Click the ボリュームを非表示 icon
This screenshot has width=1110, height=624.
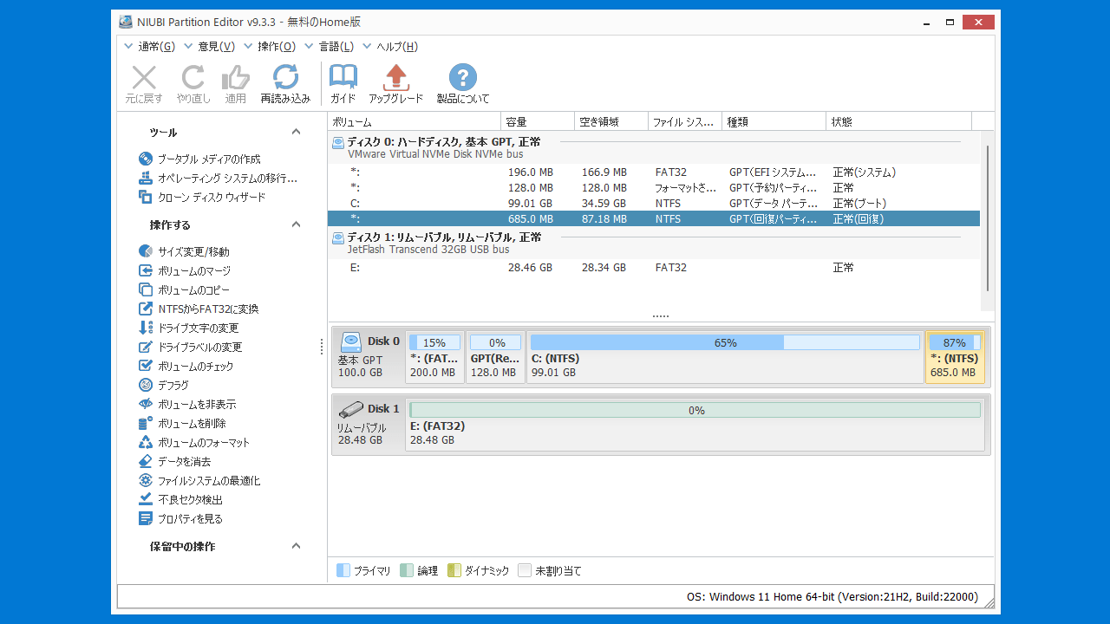click(146, 404)
